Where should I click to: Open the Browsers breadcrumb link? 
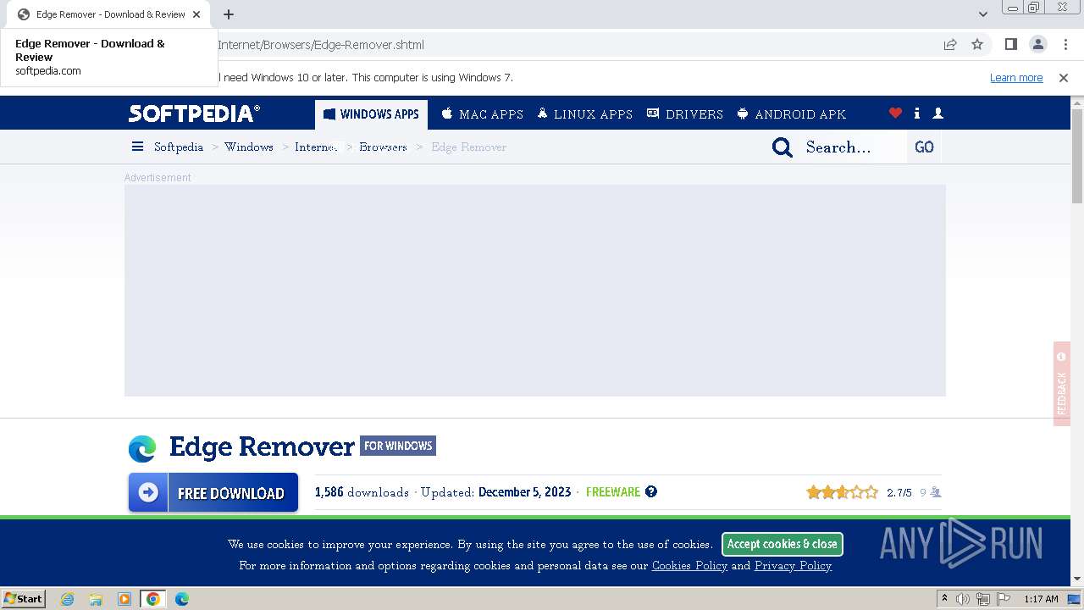[383, 147]
